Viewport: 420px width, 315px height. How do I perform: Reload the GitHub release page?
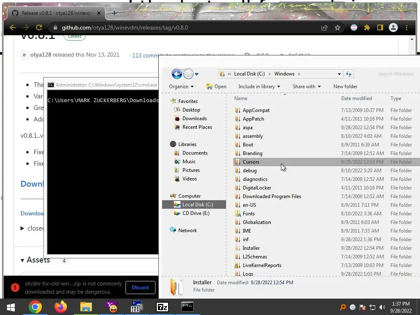tap(39, 27)
